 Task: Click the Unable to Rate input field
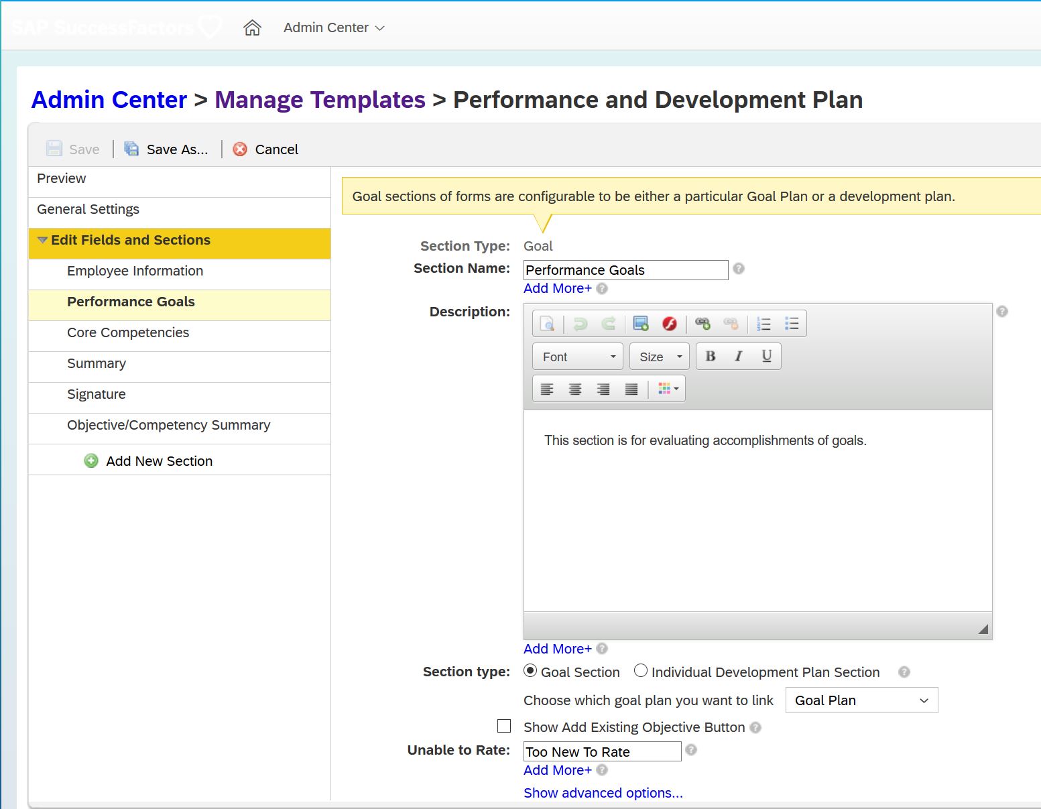tap(602, 751)
